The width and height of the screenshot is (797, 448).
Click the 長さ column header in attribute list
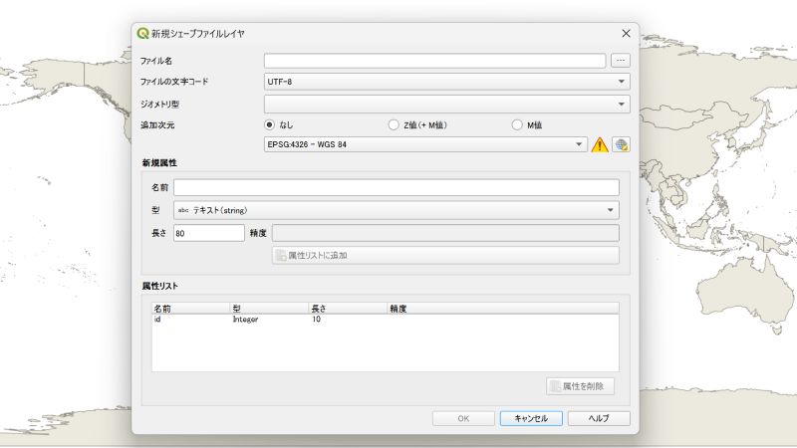[x=348, y=309]
